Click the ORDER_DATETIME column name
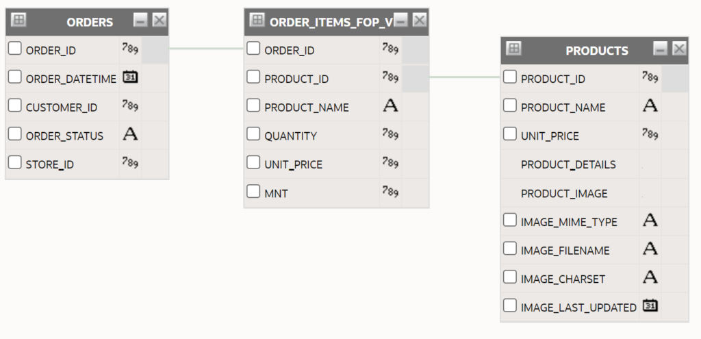The width and height of the screenshot is (701, 339). click(71, 79)
